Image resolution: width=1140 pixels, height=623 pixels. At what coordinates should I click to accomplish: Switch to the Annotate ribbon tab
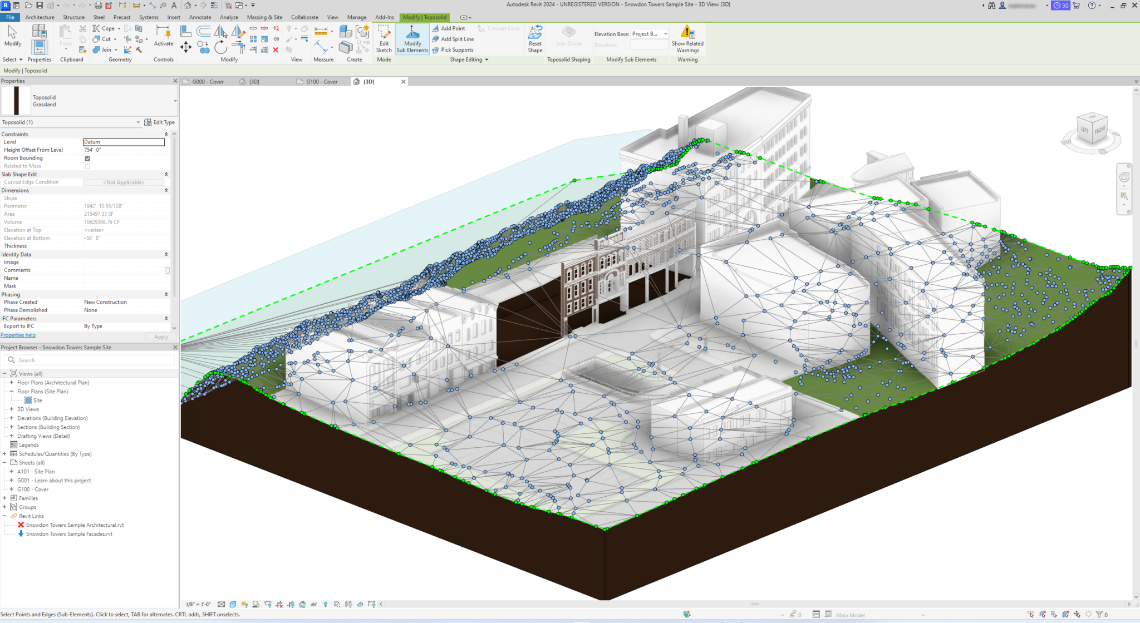point(203,16)
